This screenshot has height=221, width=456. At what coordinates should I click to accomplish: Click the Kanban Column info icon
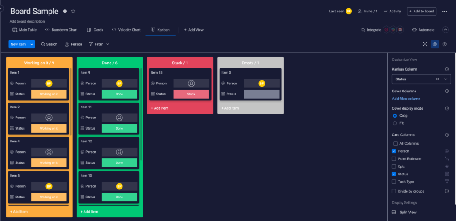(447, 69)
